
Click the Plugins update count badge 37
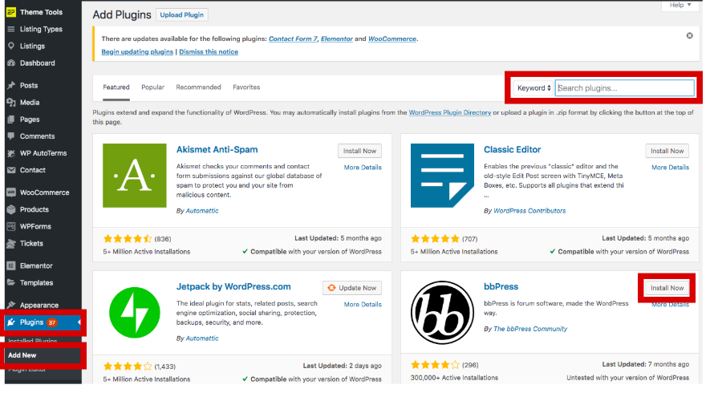[x=52, y=322]
